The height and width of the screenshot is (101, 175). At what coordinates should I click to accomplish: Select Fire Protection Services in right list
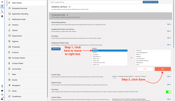click(x=153, y=61)
